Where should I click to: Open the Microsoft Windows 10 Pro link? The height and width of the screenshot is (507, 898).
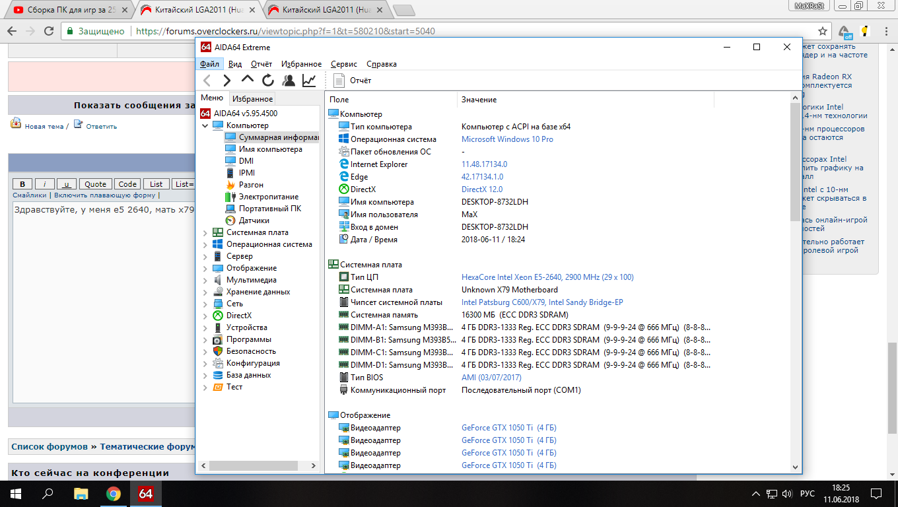coord(507,139)
